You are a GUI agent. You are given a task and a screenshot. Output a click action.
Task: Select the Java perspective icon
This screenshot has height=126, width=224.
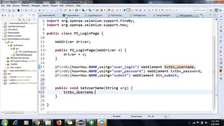tap(217, 10)
